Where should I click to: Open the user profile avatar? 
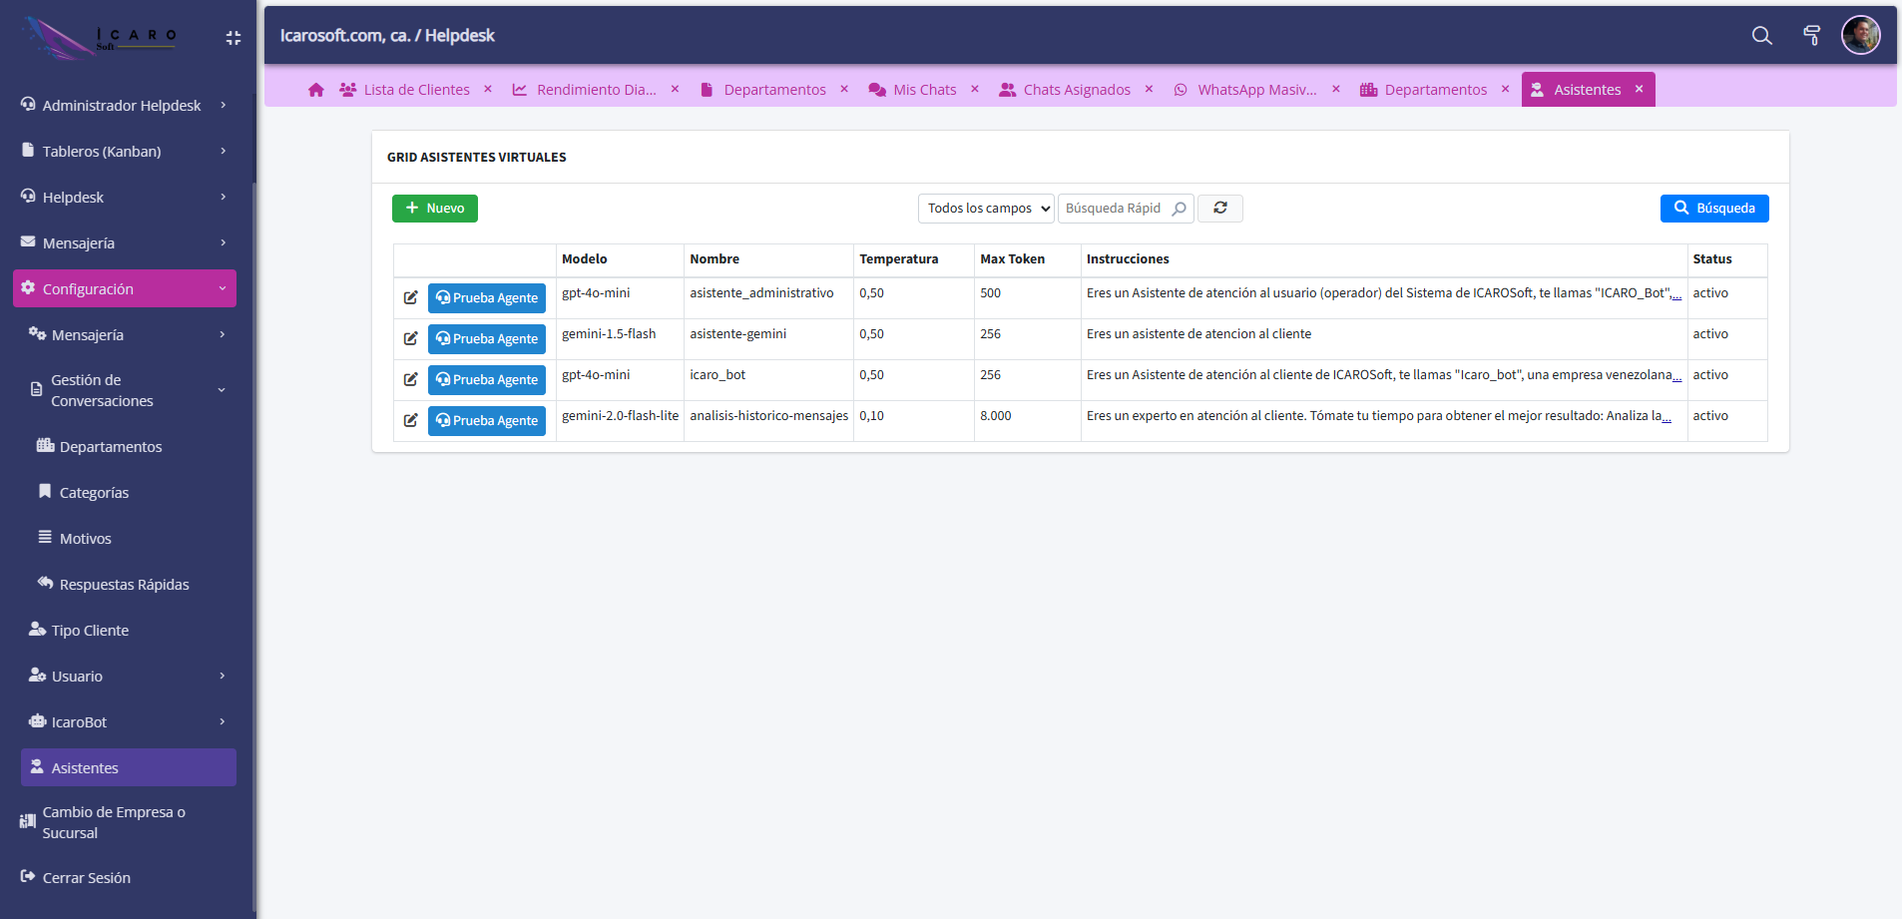pyautogui.click(x=1861, y=35)
